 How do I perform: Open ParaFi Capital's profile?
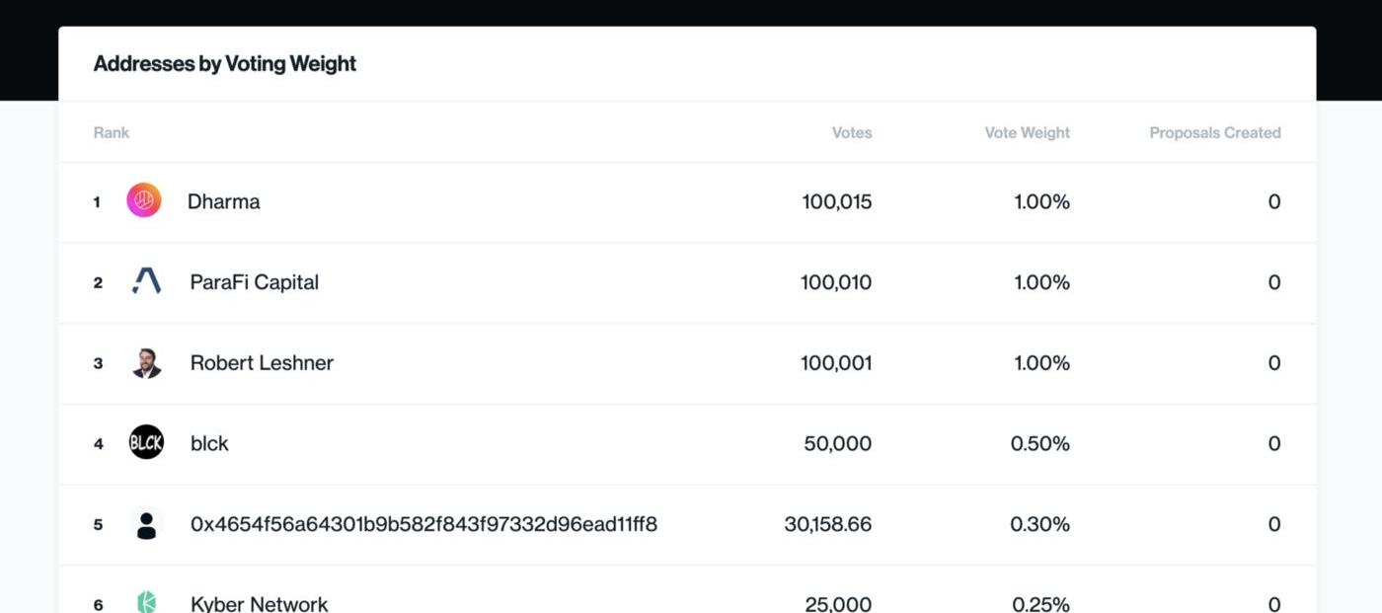(x=255, y=282)
